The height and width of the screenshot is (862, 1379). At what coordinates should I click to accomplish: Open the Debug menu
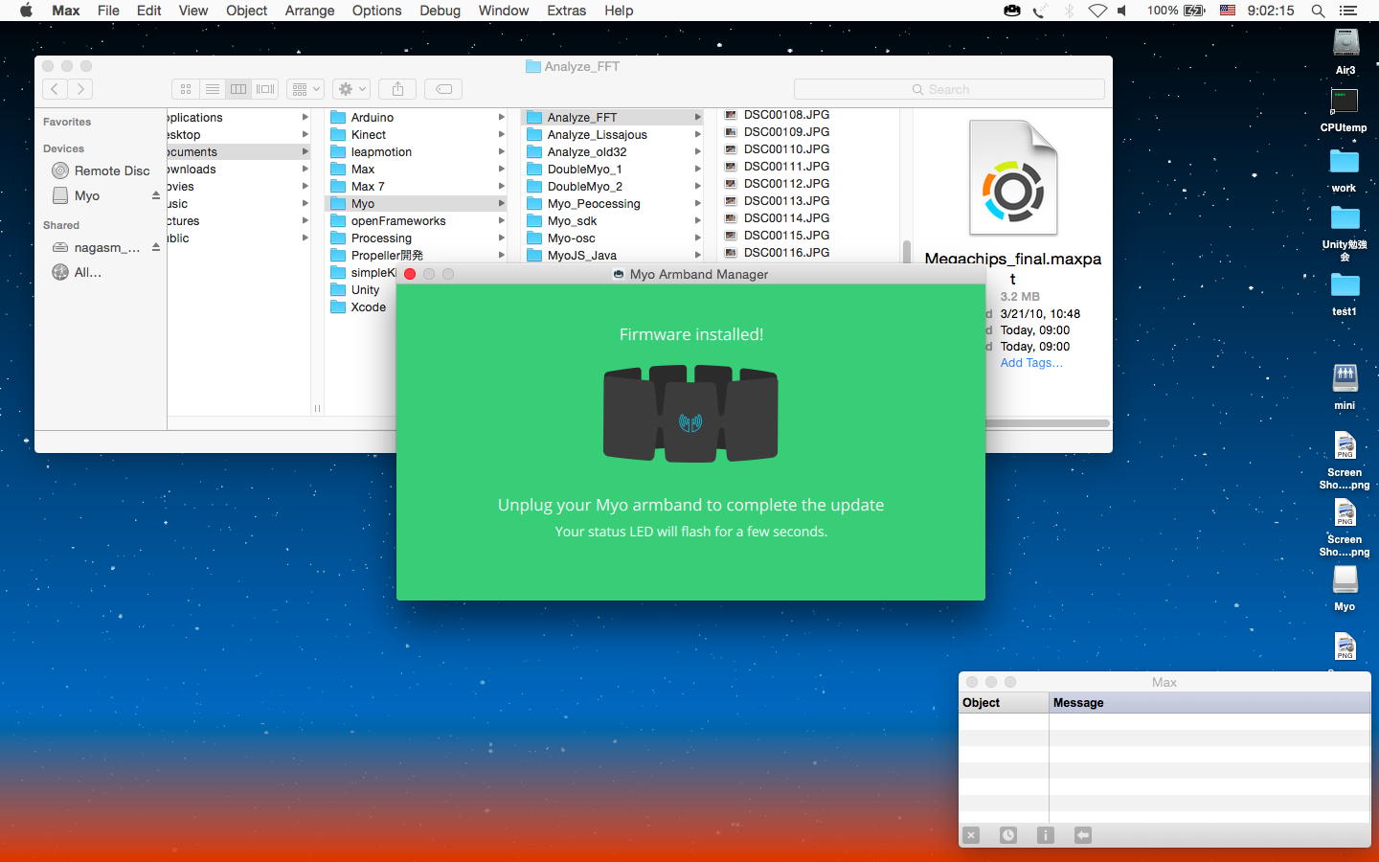[440, 11]
